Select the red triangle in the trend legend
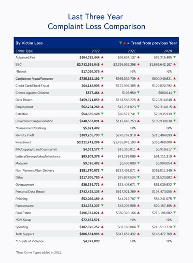The height and width of the screenshot is (263, 193). pyautogui.click(x=124, y=43)
